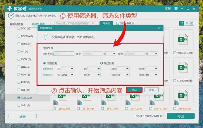Open the maximum size unit dropdown
This screenshot has width=203, height=128.
(x=152, y=54)
